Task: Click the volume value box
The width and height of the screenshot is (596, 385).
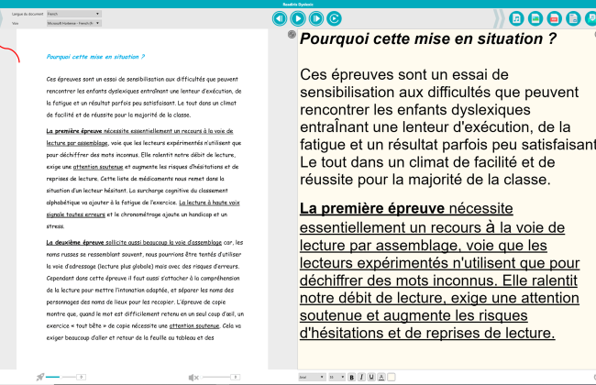Action: click(236, 377)
